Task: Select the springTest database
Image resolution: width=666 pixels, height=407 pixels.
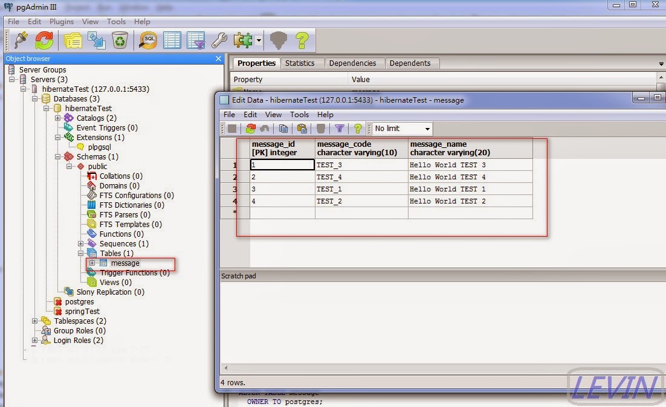Action: click(x=82, y=312)
